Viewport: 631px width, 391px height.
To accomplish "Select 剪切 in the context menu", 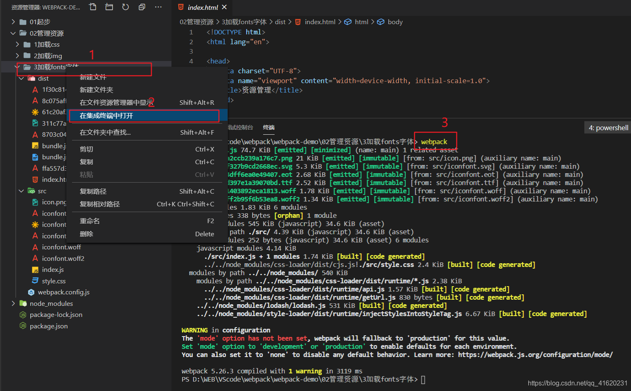I will tap(147, 149).
